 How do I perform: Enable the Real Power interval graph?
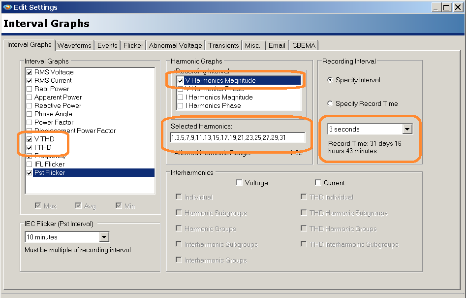pos(29,89)
